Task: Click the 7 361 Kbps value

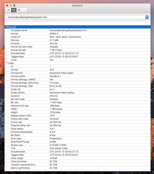Action: tap(56, 50)
